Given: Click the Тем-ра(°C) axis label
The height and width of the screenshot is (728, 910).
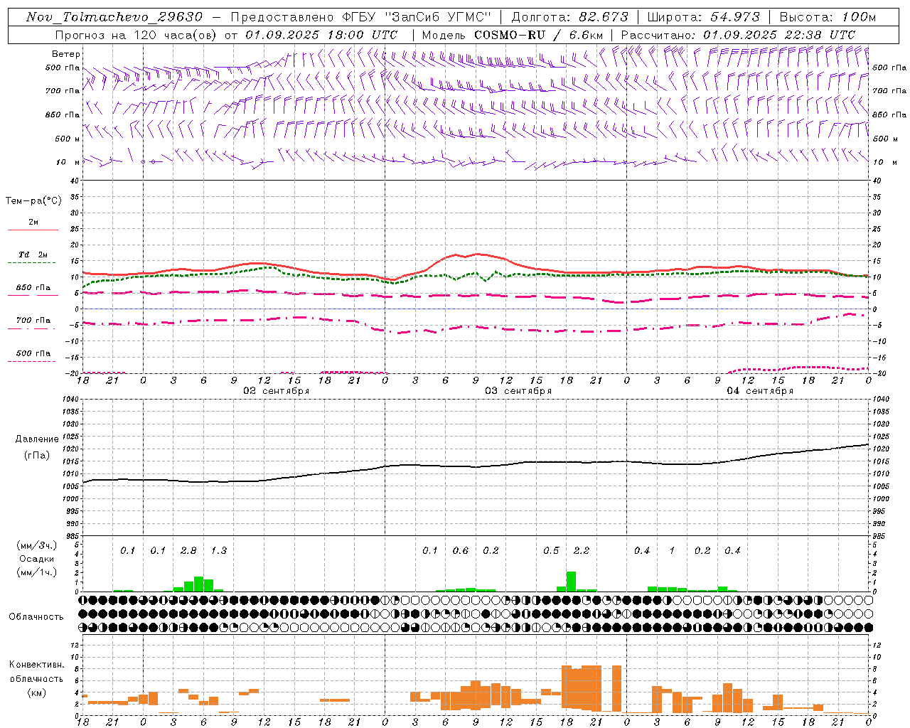Looking at the screenshot, I should tap(33, 201).
